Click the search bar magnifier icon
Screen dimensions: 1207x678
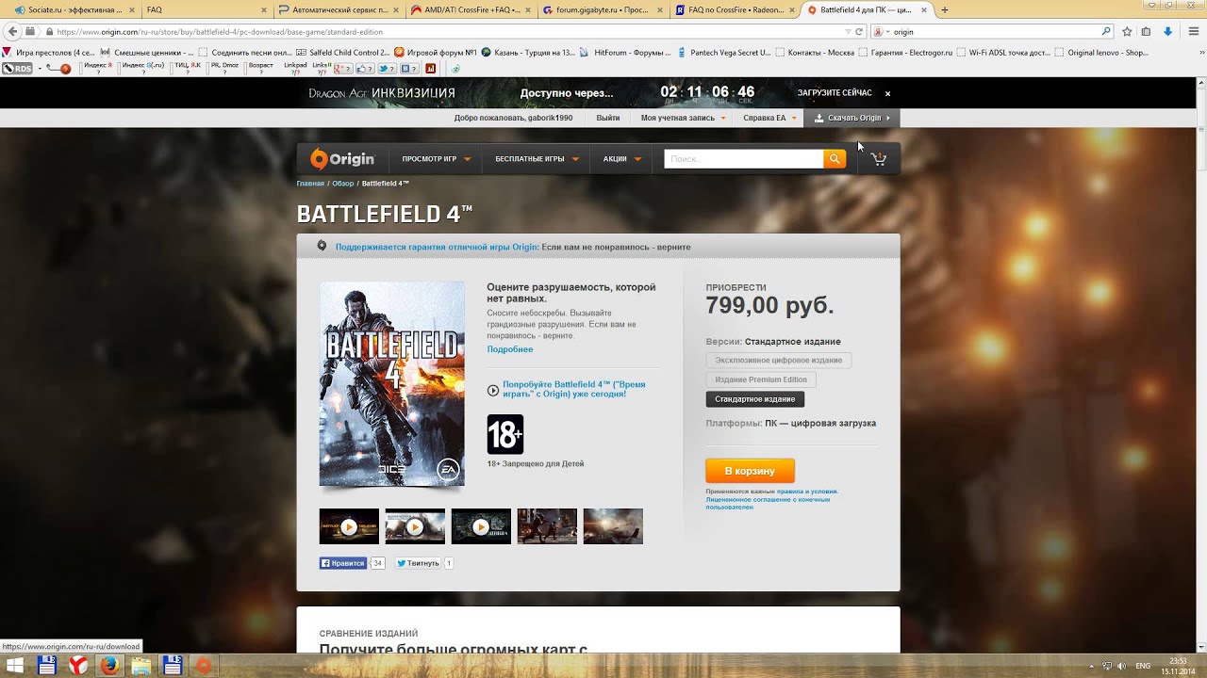point(1106,31)
